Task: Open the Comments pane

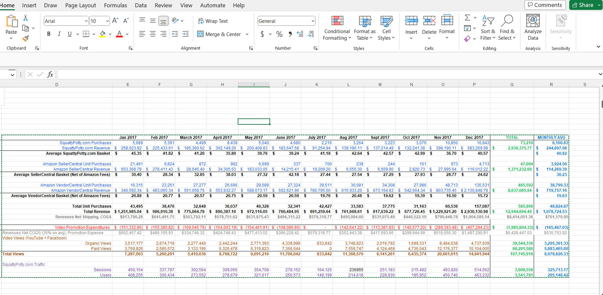Action: click(545, 5)
